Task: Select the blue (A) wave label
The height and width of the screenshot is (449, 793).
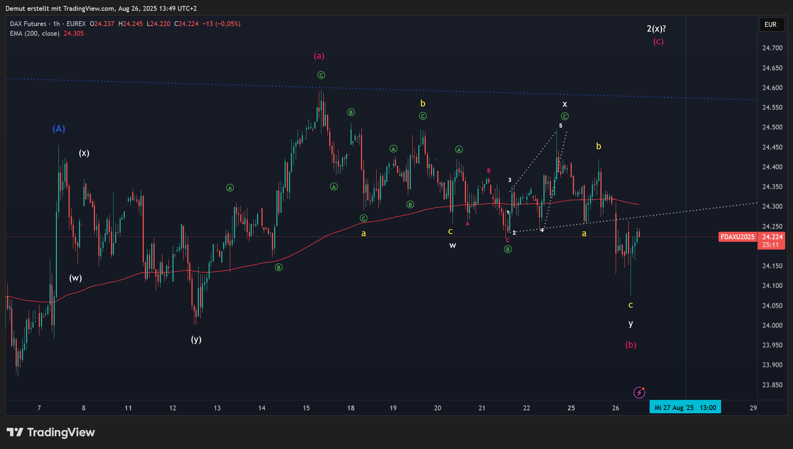Action: pos(59,129)
